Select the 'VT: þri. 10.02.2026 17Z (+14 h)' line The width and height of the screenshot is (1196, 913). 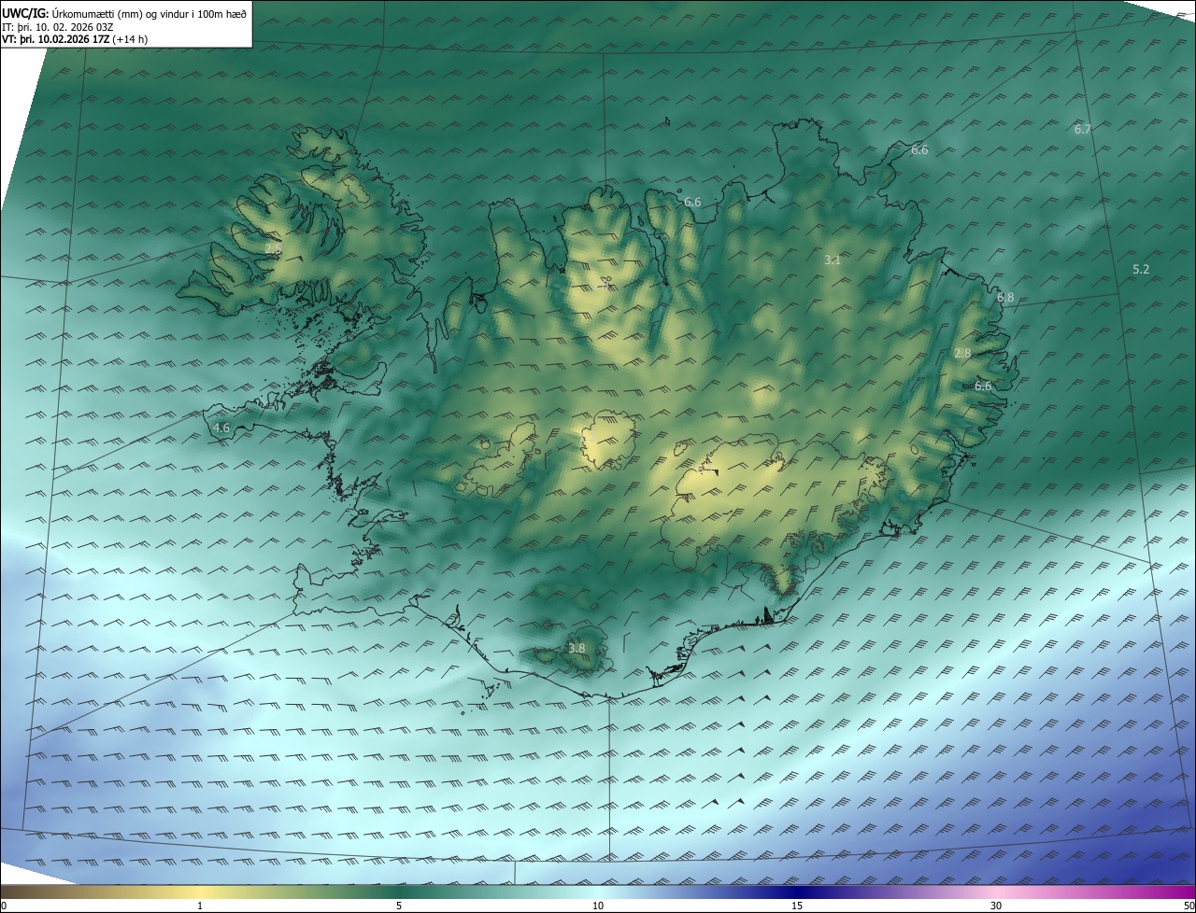tap(74, 39)
